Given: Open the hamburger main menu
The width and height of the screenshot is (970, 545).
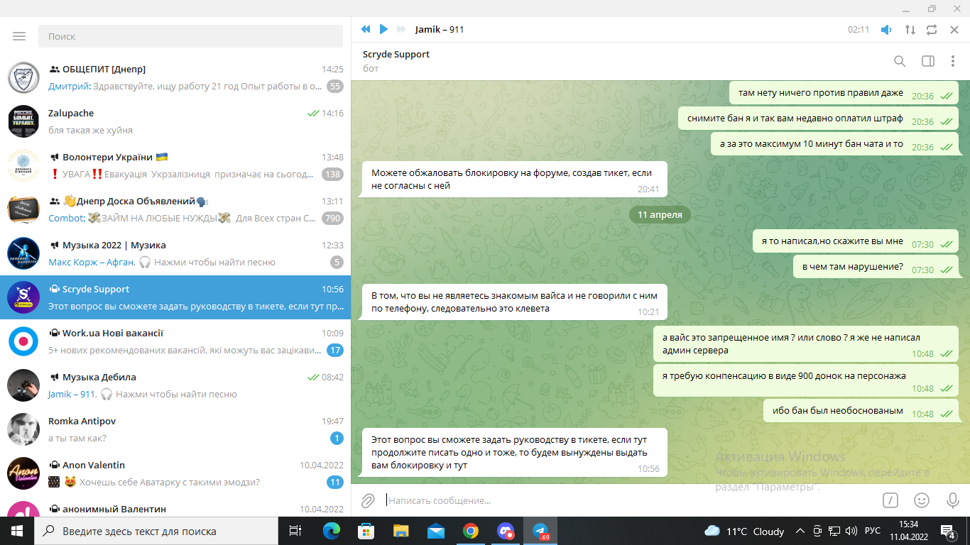Looking at the screenshot, I should point(19,36).
